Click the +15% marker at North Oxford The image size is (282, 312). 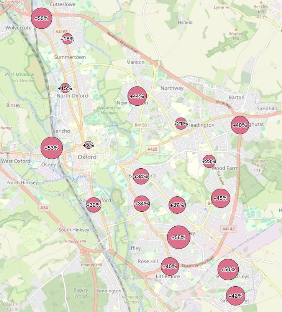point(65,88)
